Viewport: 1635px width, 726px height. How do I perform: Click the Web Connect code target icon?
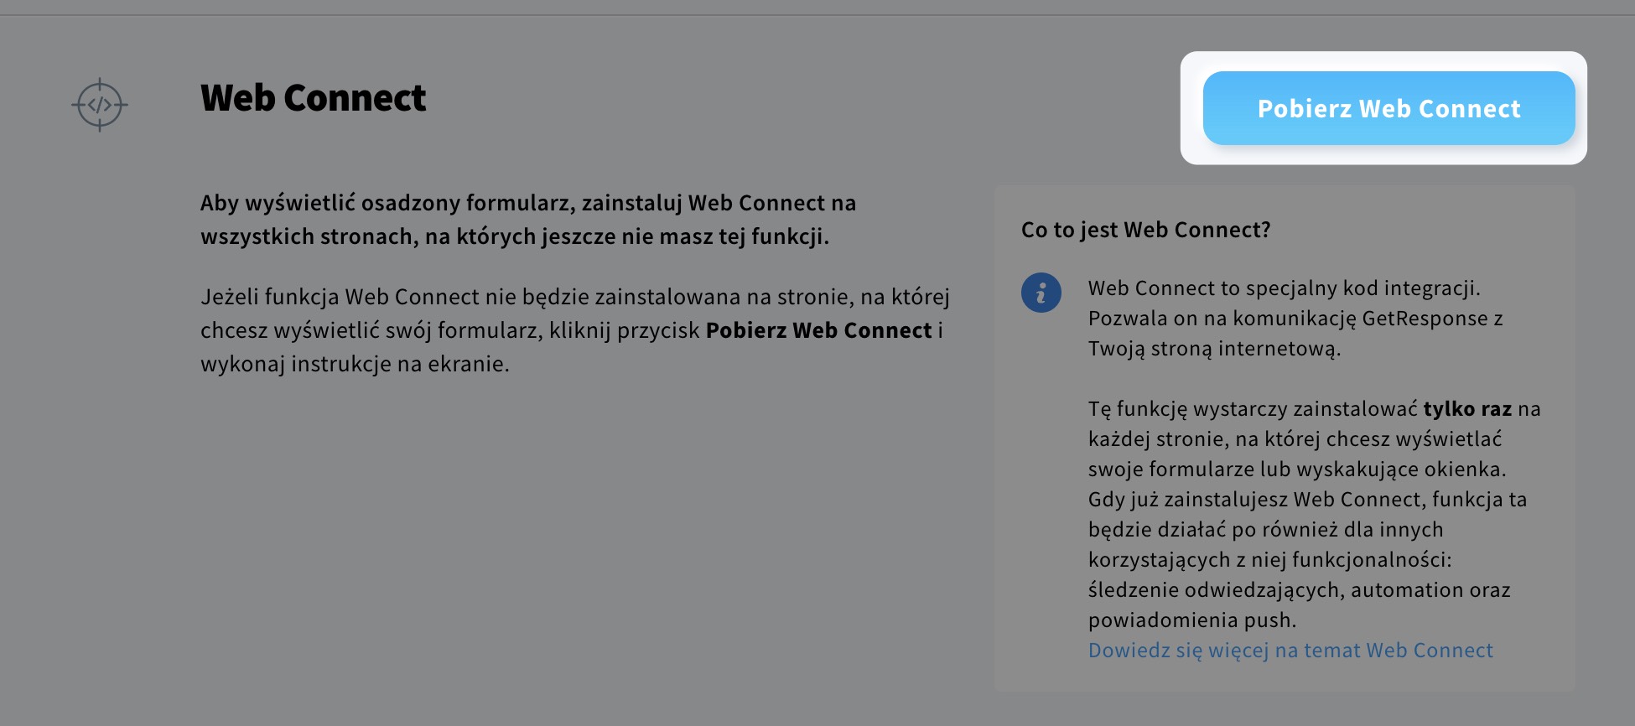pos(100,105)
